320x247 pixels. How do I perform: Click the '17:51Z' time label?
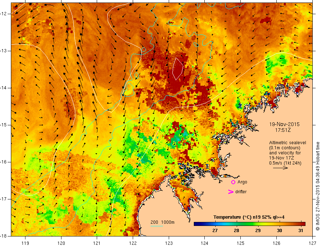[x=283, y=130]
